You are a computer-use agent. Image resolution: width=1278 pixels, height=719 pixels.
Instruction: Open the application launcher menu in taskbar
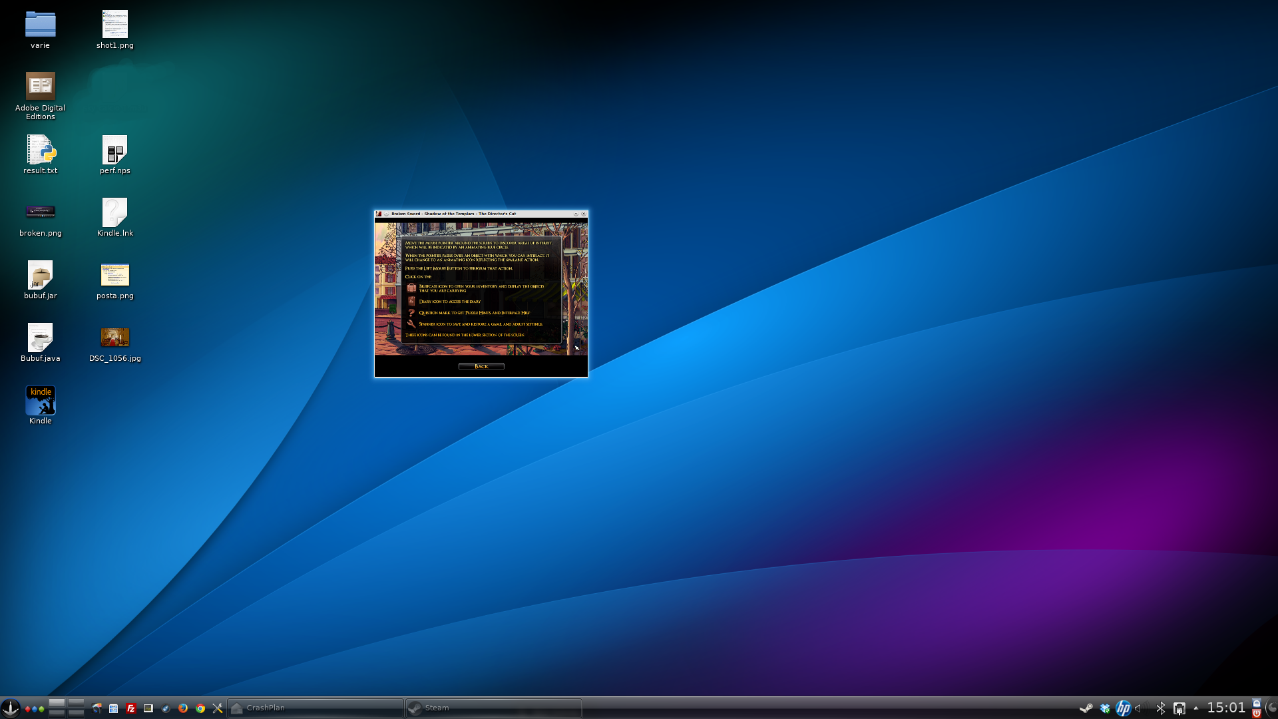tap(10, 708)
